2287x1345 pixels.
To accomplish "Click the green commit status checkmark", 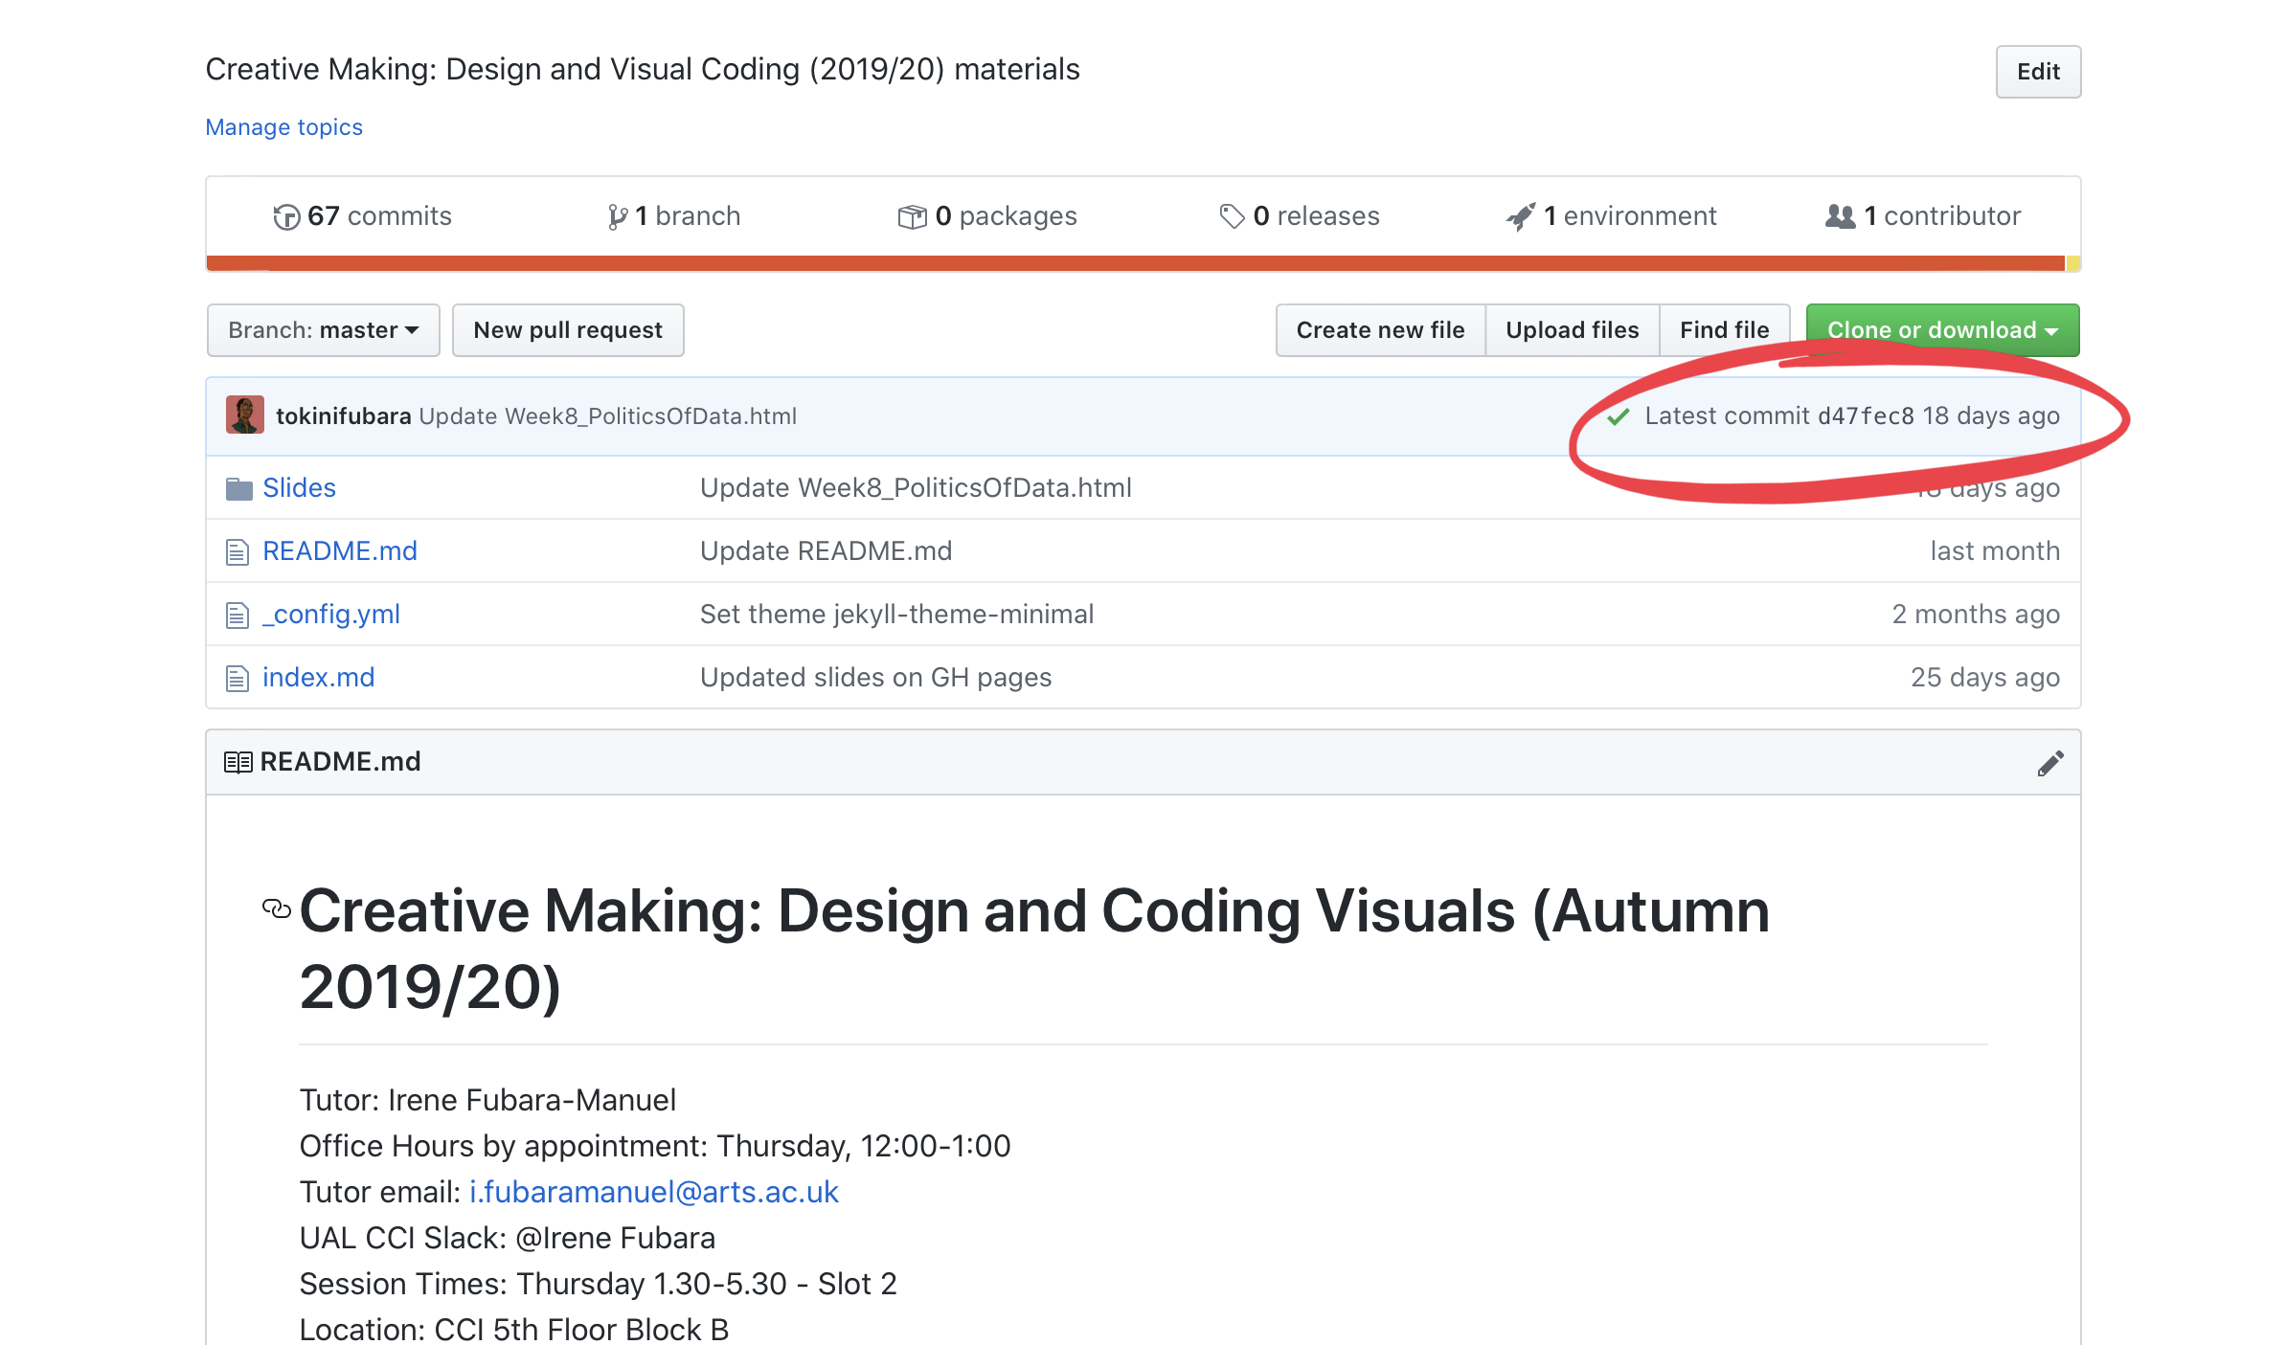I will (x=1619, y=416).
